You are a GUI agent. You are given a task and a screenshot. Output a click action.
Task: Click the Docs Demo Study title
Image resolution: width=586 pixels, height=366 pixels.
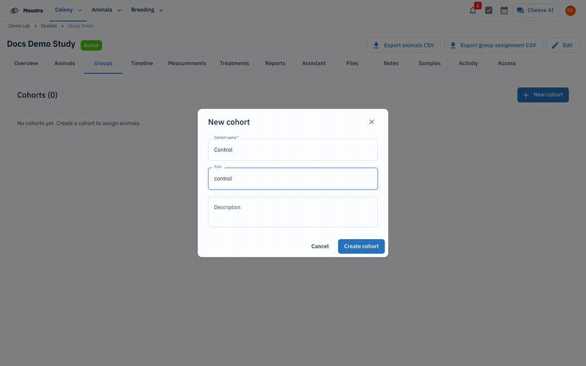[41, 44]
